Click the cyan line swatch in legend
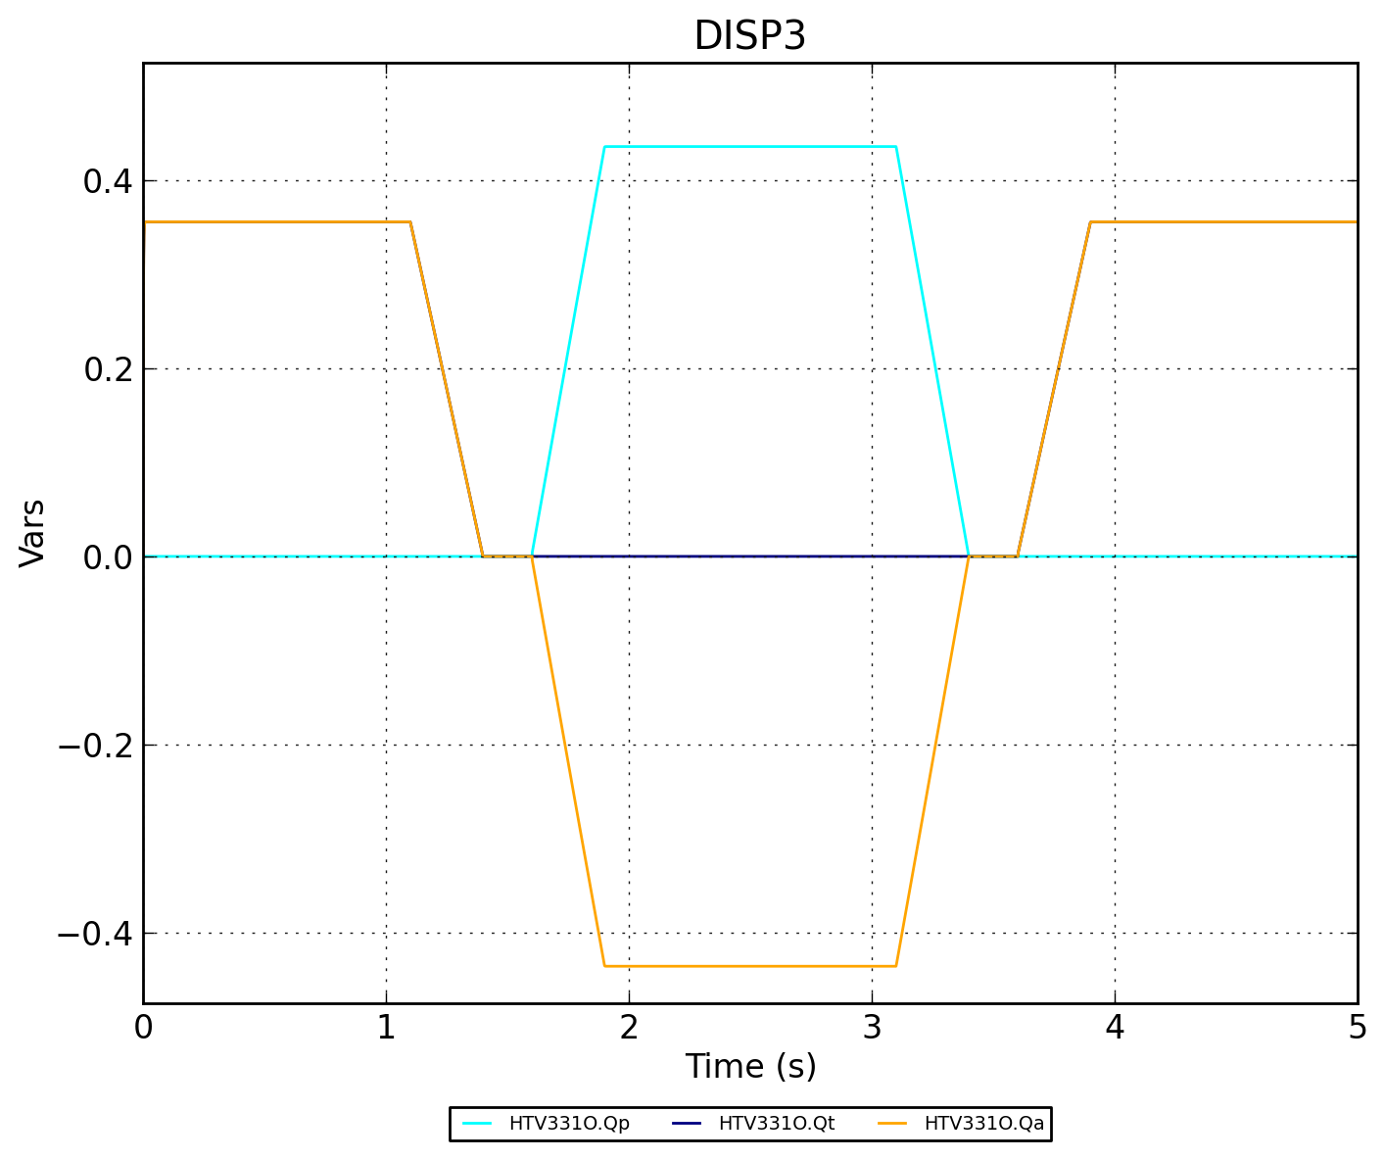Viewport: 1384px width, 1160px height. coord(477,1124)
